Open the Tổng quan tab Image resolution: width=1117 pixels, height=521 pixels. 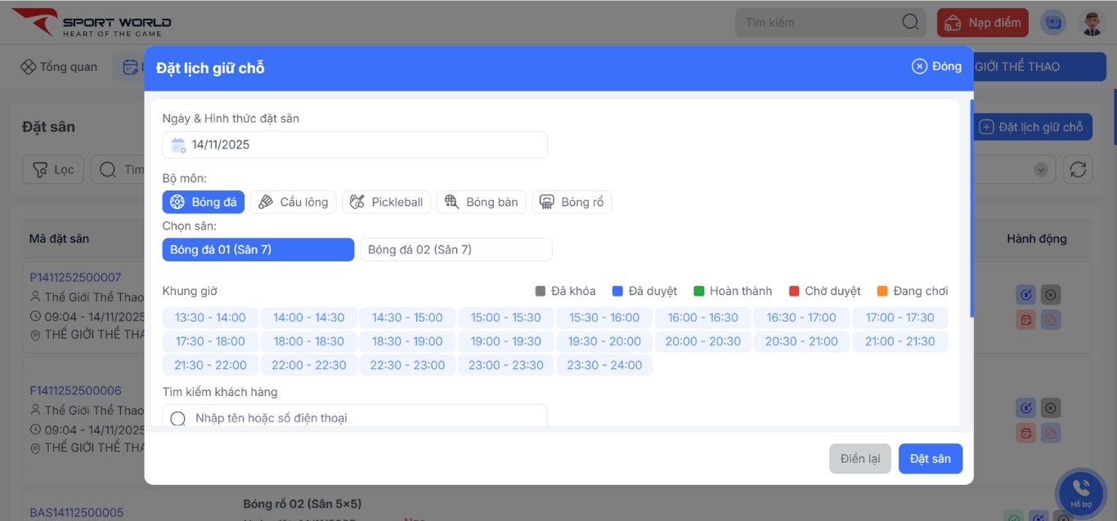click(59, 67)
